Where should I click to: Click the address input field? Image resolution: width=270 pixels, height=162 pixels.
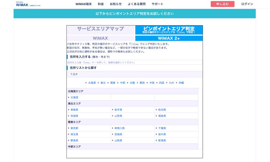click(x=135, y=62)
